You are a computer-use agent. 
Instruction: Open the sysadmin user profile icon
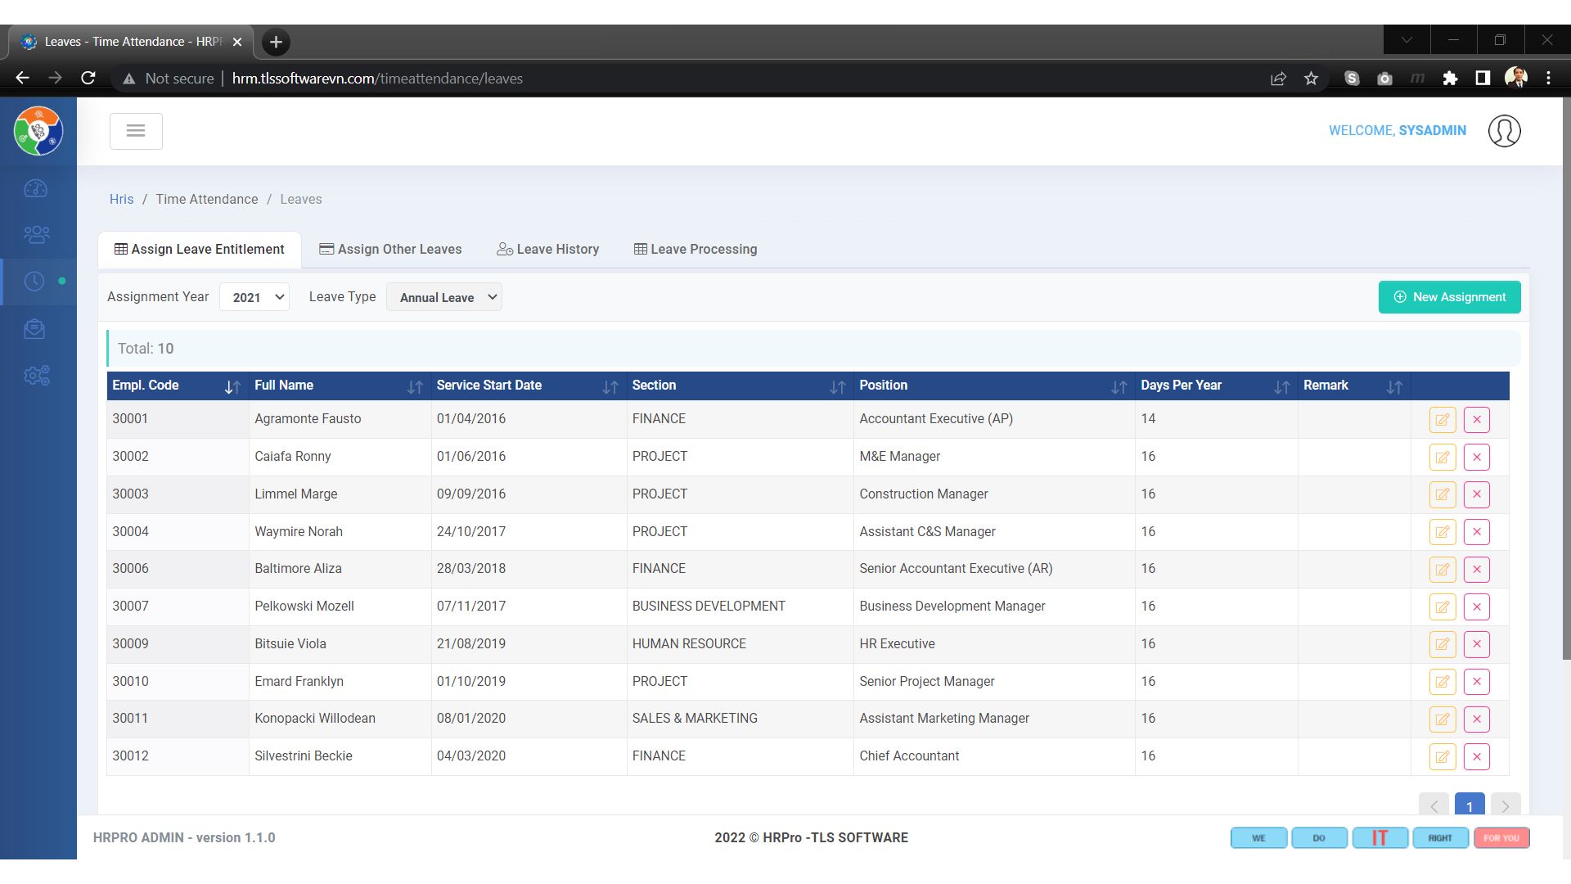(1504, 131)
